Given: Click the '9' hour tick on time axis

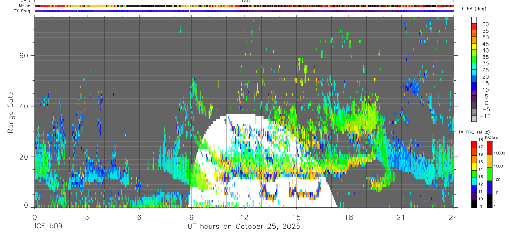Looking at the screenshot, I should click(191, 217).
